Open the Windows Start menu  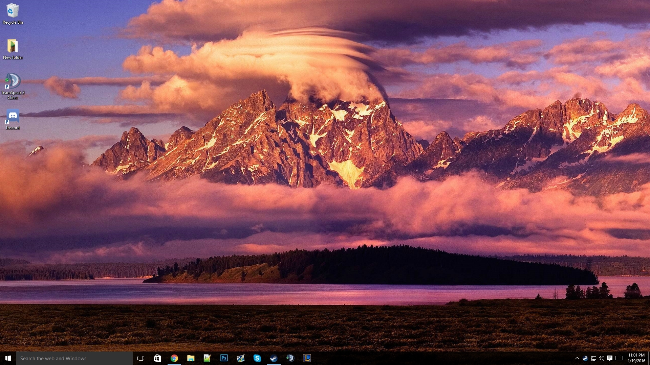pyautogui.click(x=8, y=358)
